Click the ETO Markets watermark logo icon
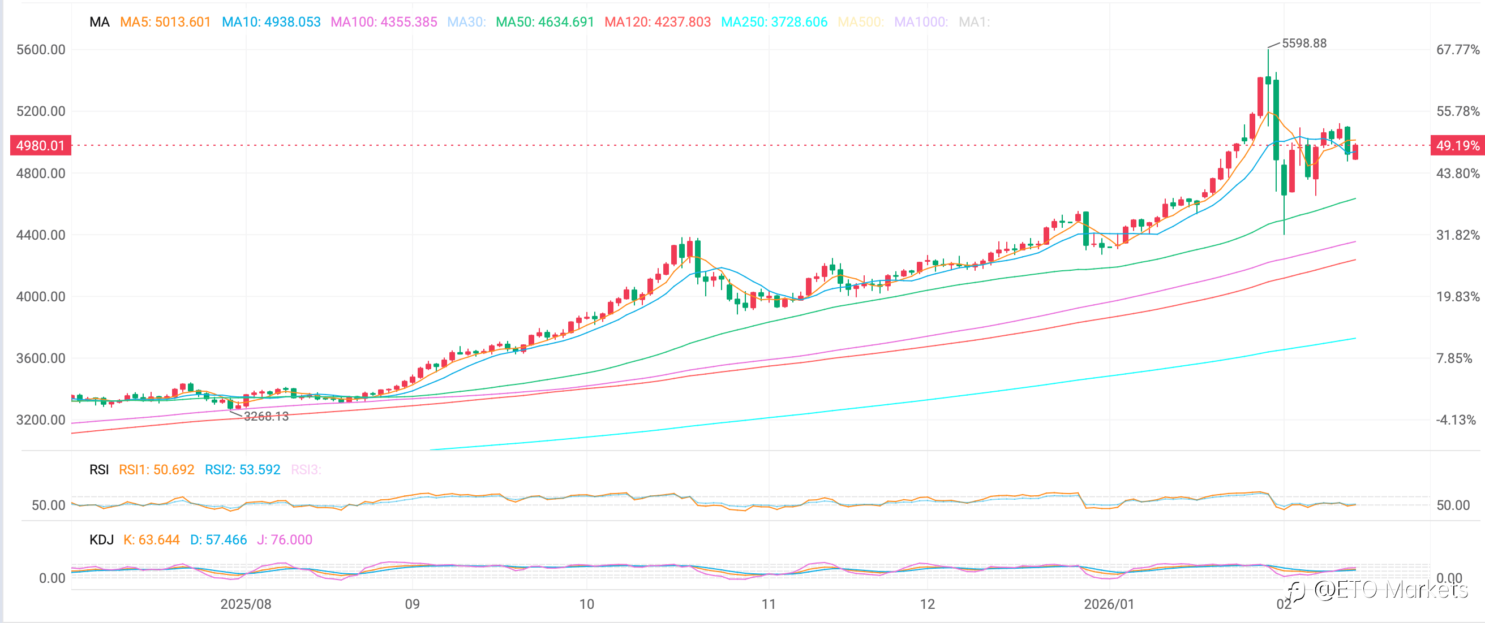 click(x=1295, y=591)
